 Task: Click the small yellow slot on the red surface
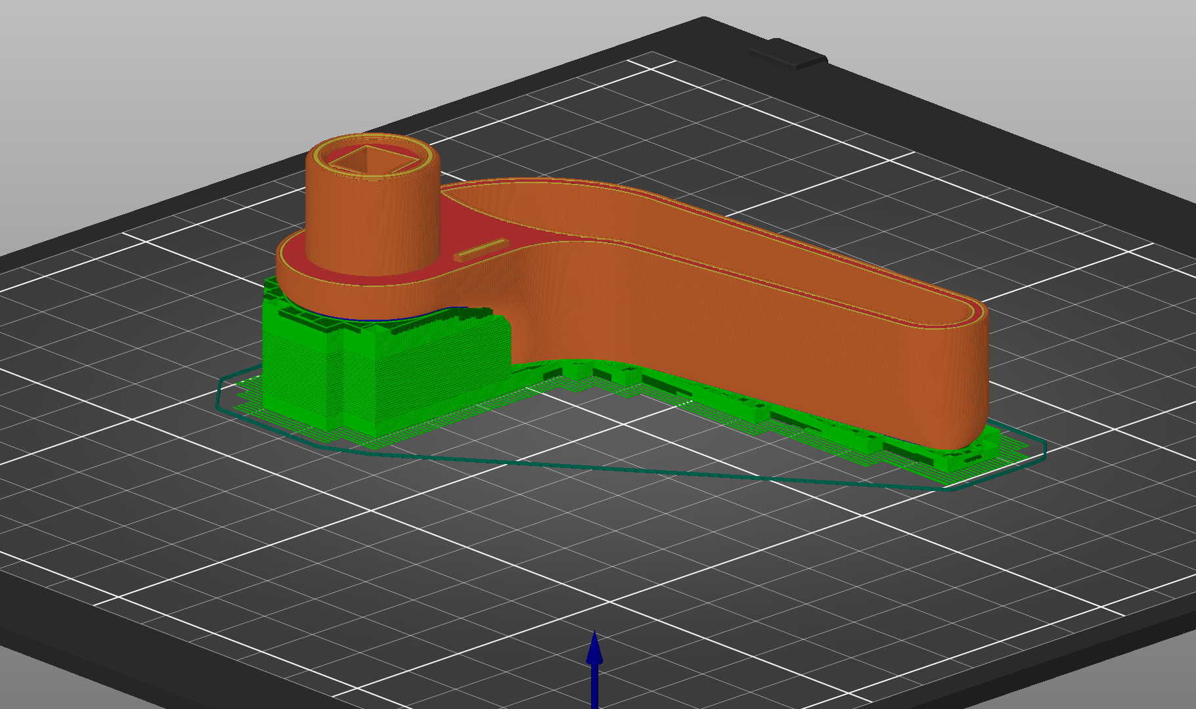click(481, 249)
